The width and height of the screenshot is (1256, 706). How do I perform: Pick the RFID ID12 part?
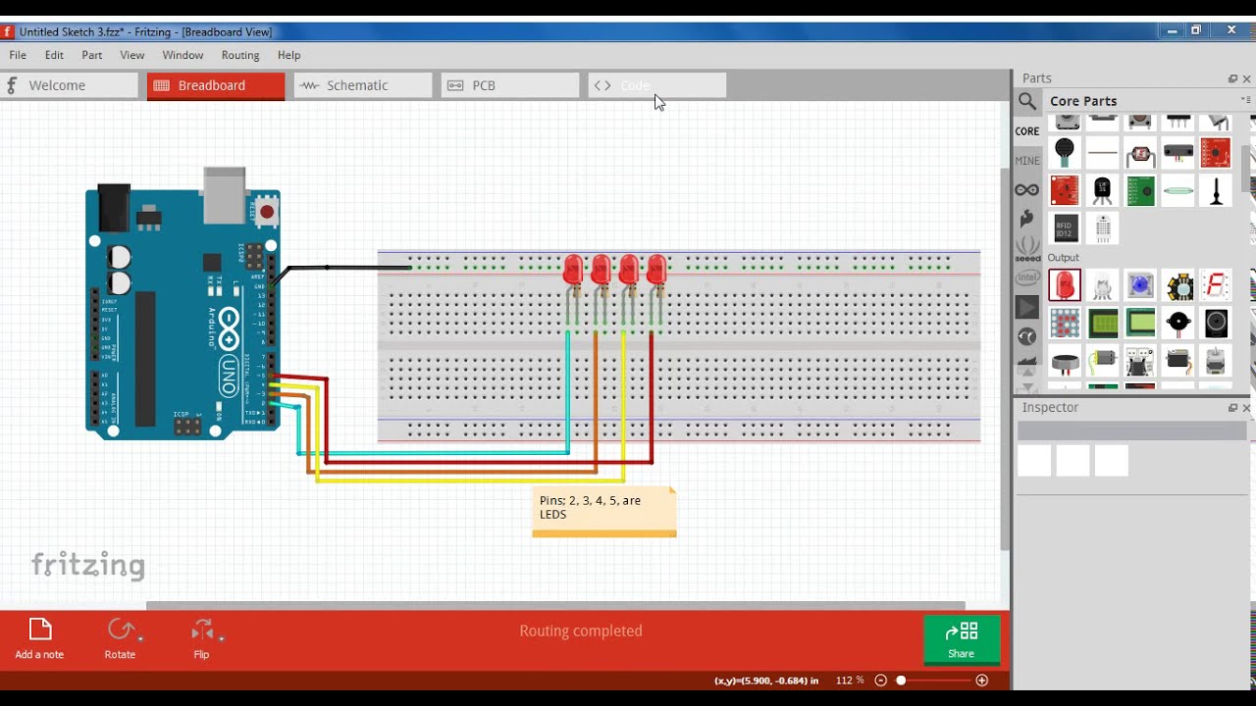[x=1065, y=227]
